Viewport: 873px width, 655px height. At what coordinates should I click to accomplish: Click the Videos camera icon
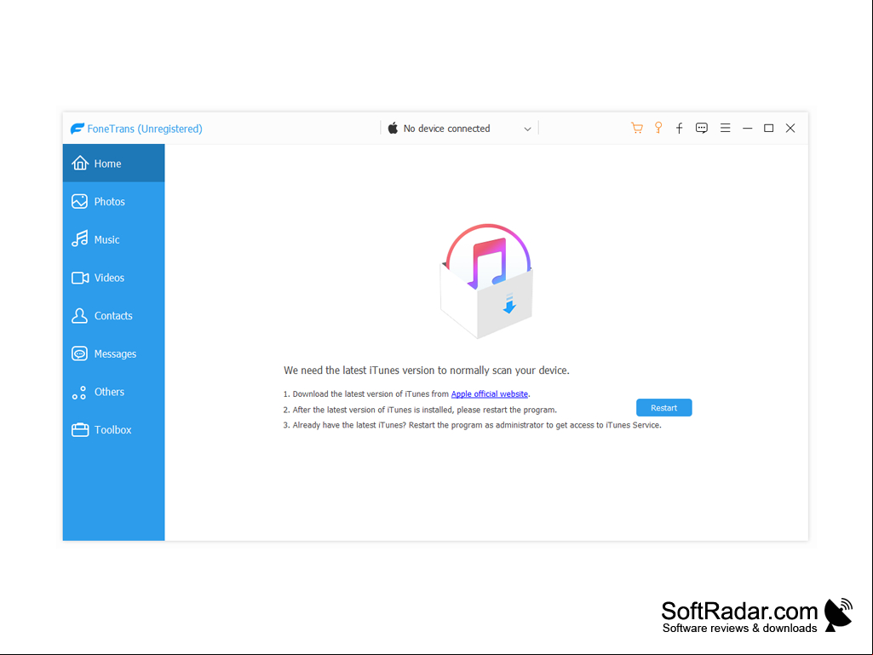coord(80,278)
